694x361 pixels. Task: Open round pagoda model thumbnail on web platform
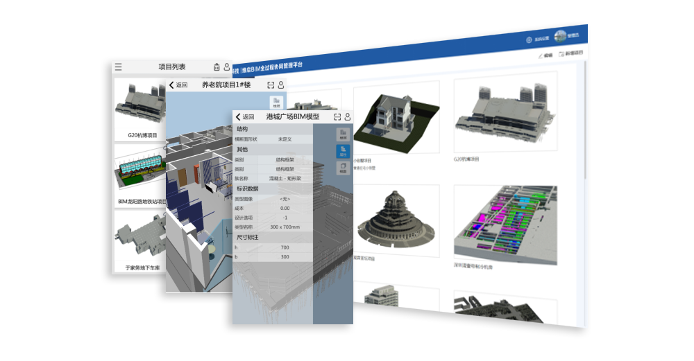coord(396,220)
